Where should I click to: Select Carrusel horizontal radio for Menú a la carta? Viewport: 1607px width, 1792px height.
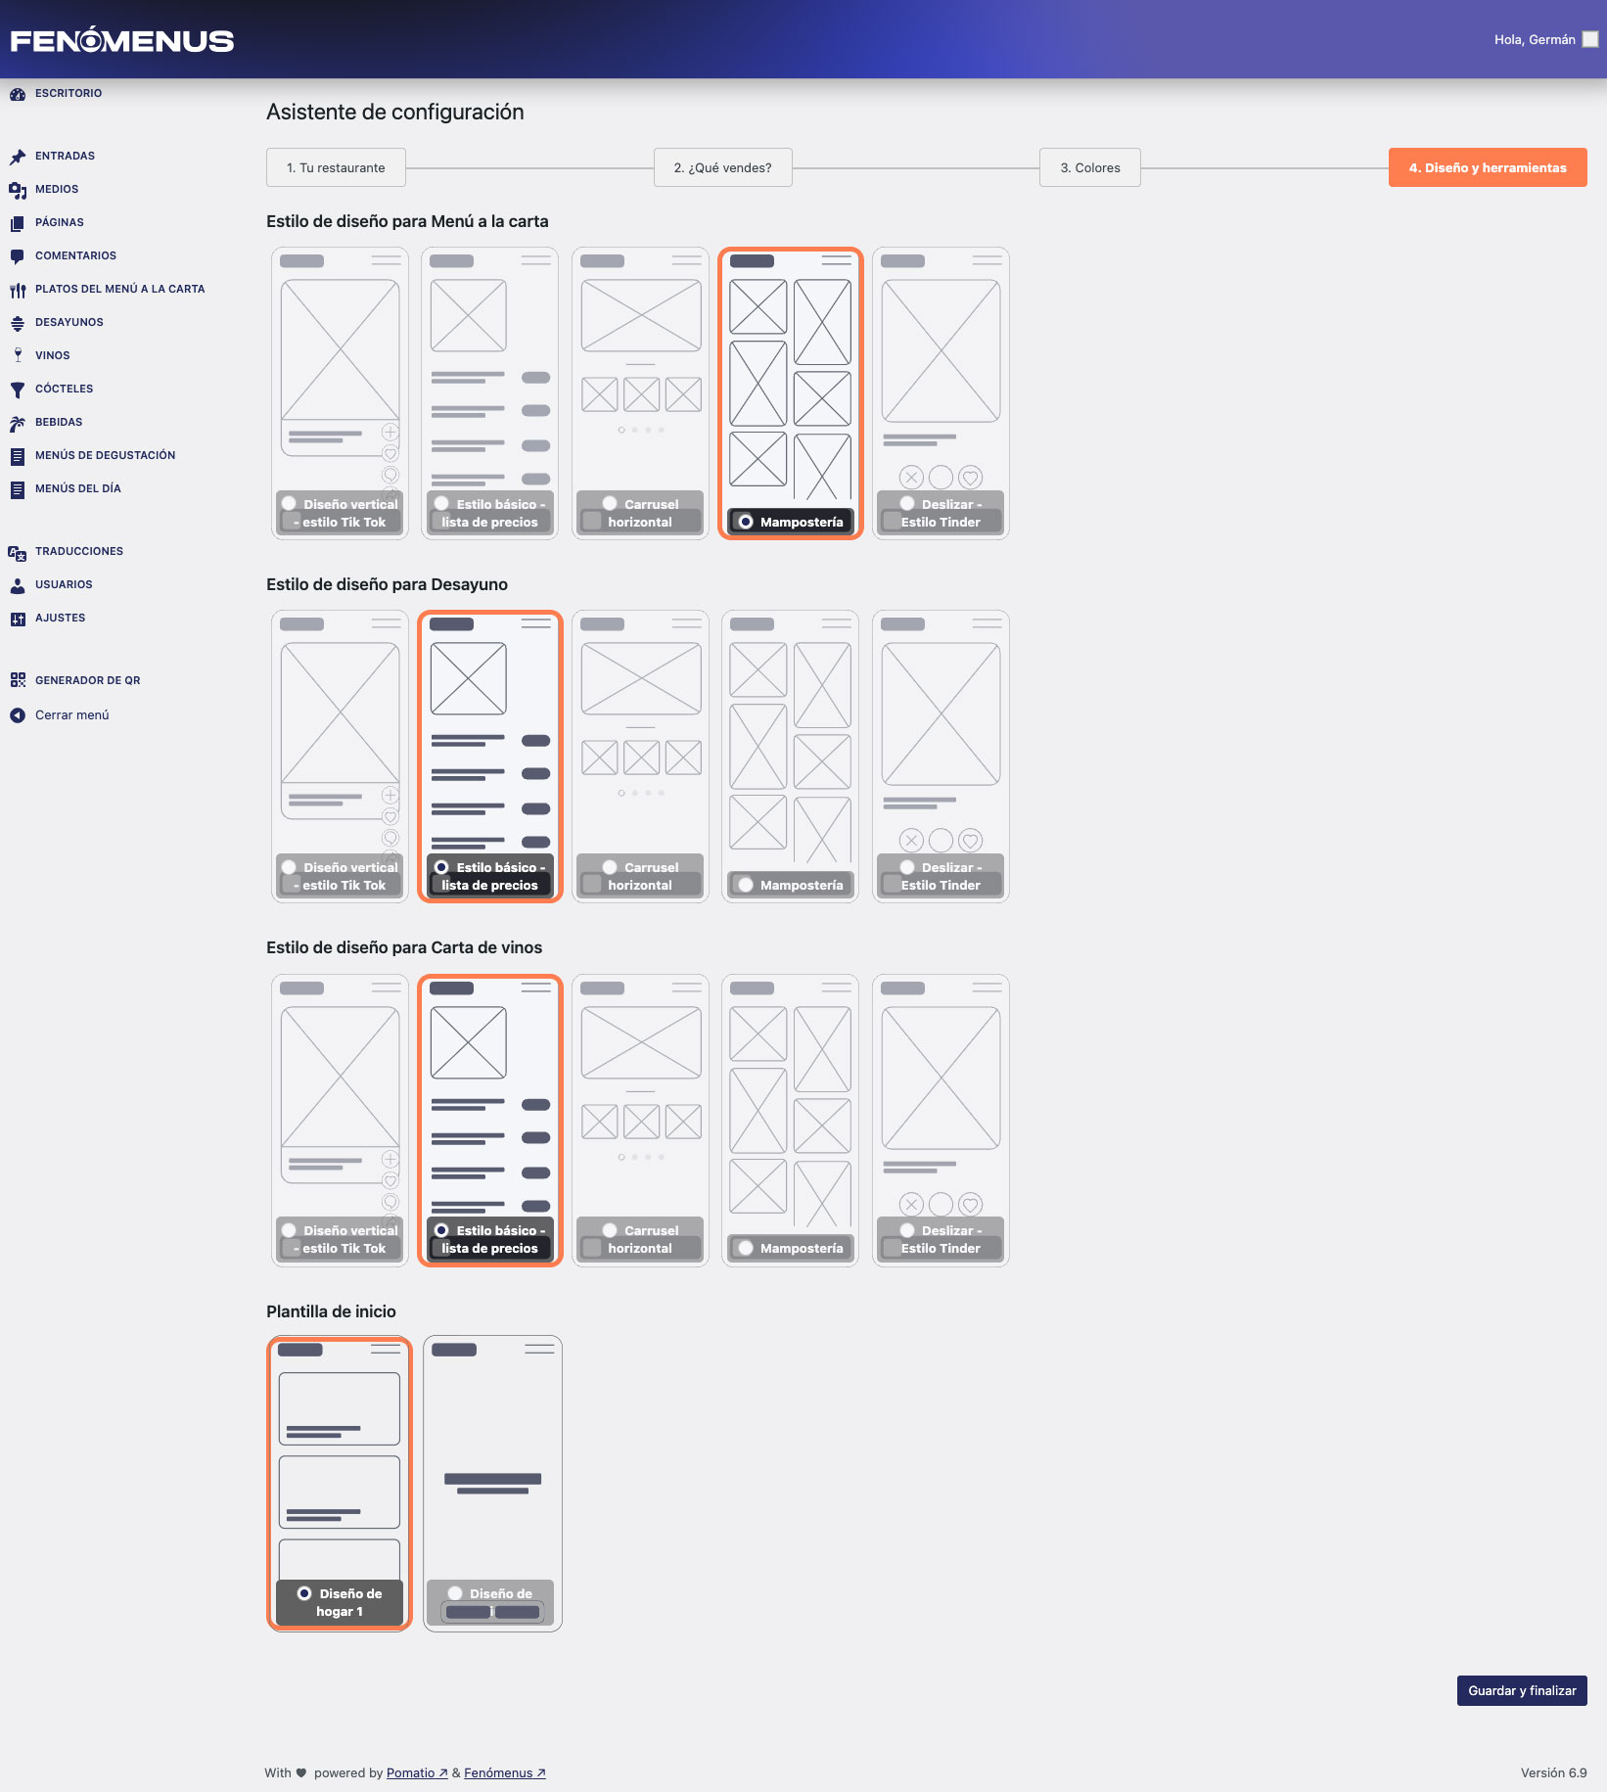[x=610, y=504]
